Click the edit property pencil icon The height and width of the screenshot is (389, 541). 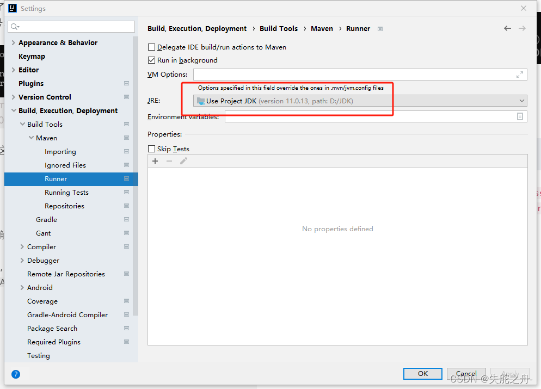point(183,161)
